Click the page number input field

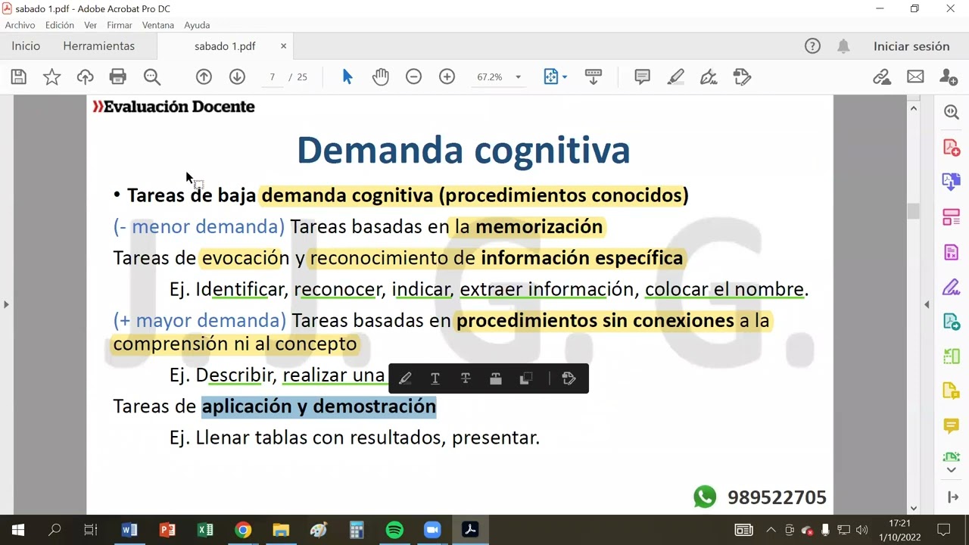[x=272, y=77]
